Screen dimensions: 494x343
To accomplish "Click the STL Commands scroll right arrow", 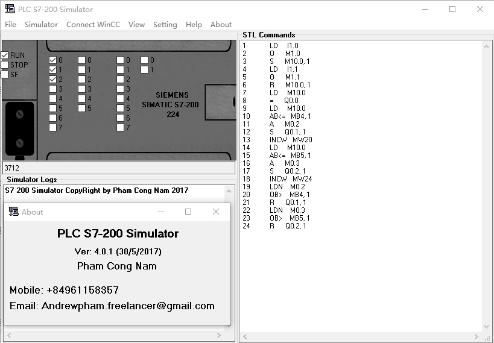I will 477,336.
